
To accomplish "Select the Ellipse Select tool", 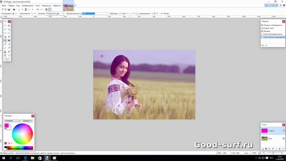I will (x=5, y=33).
